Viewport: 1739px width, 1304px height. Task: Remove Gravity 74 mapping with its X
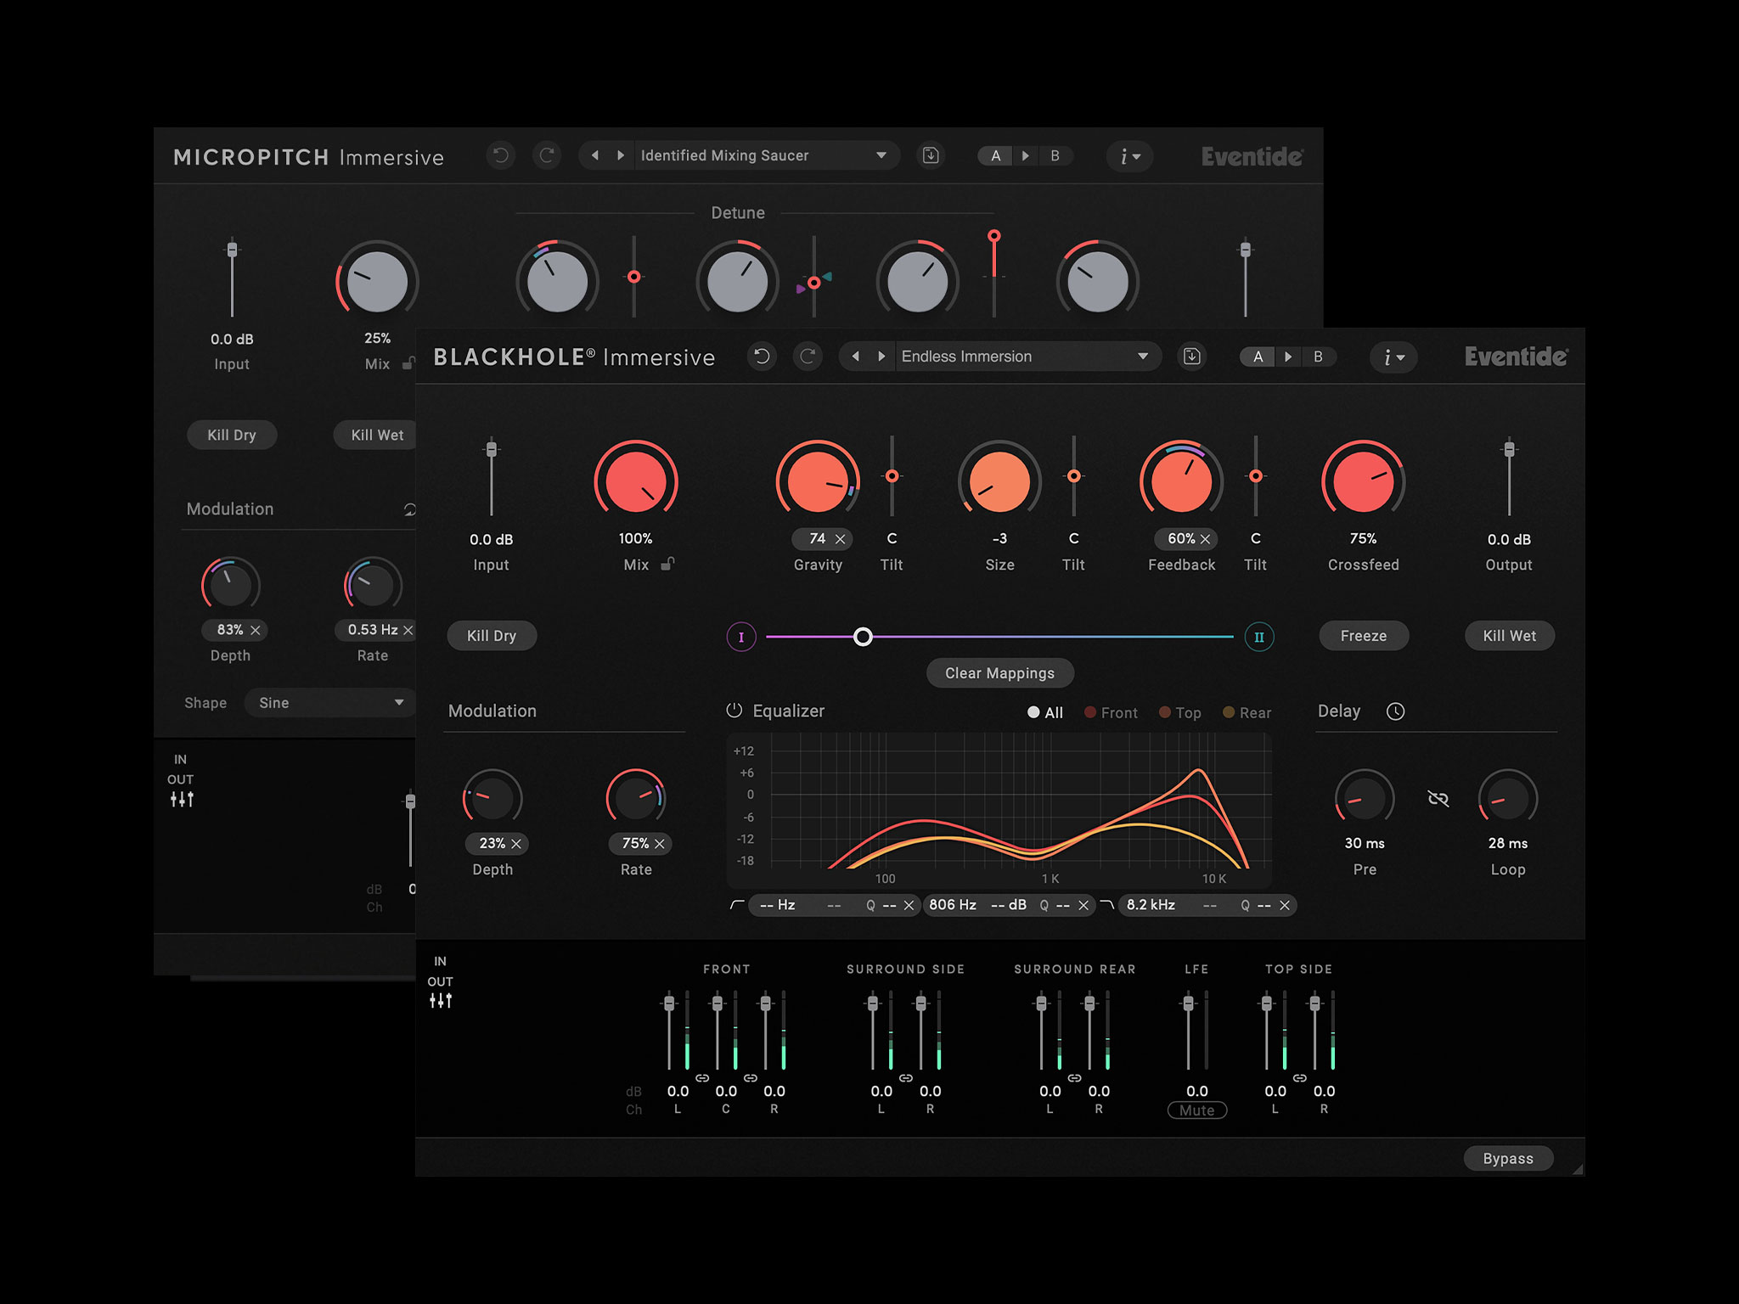click(840, 539)
